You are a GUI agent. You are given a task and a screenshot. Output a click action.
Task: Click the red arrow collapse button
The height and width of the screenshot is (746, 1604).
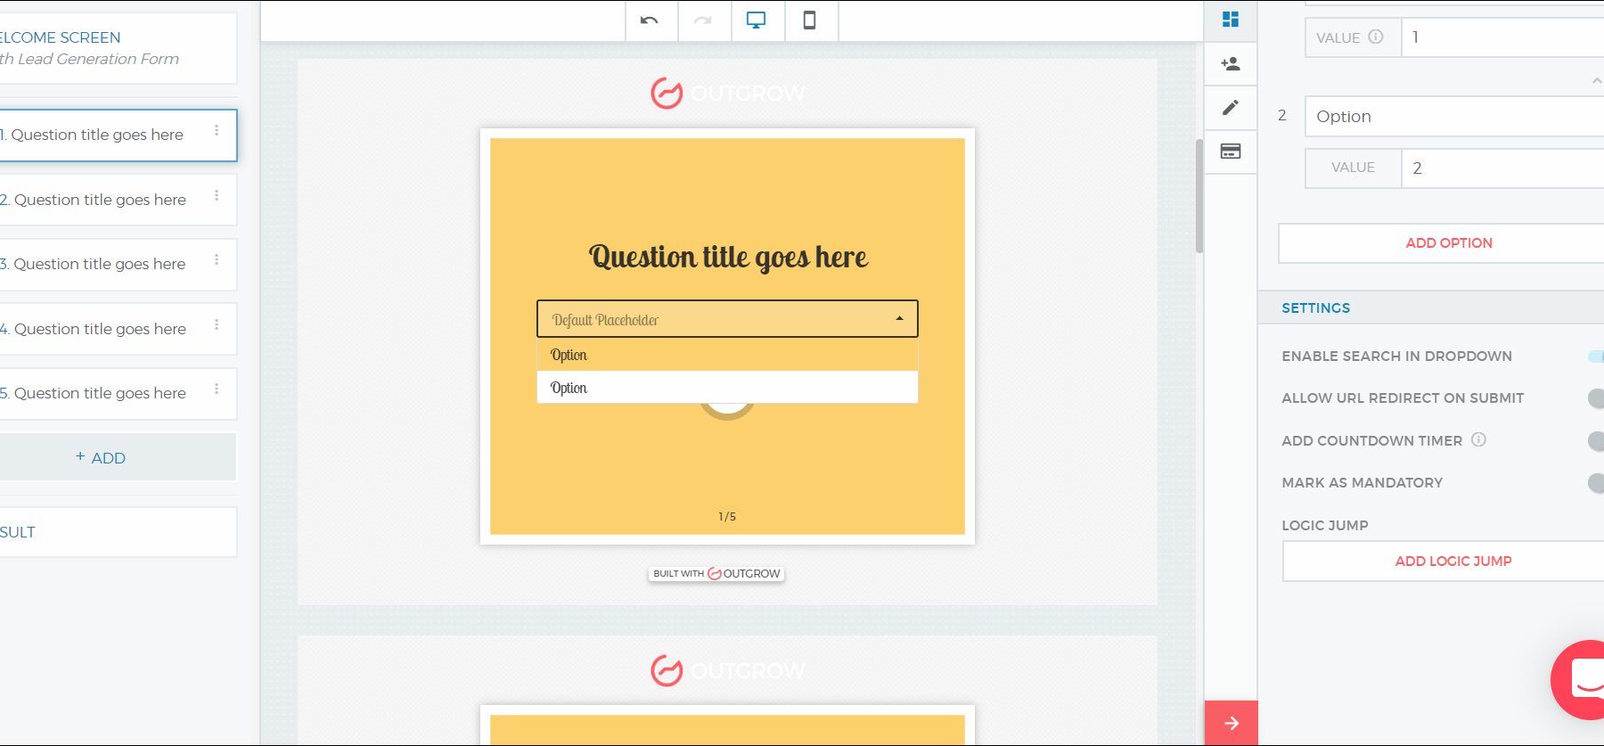(1231, 723)
